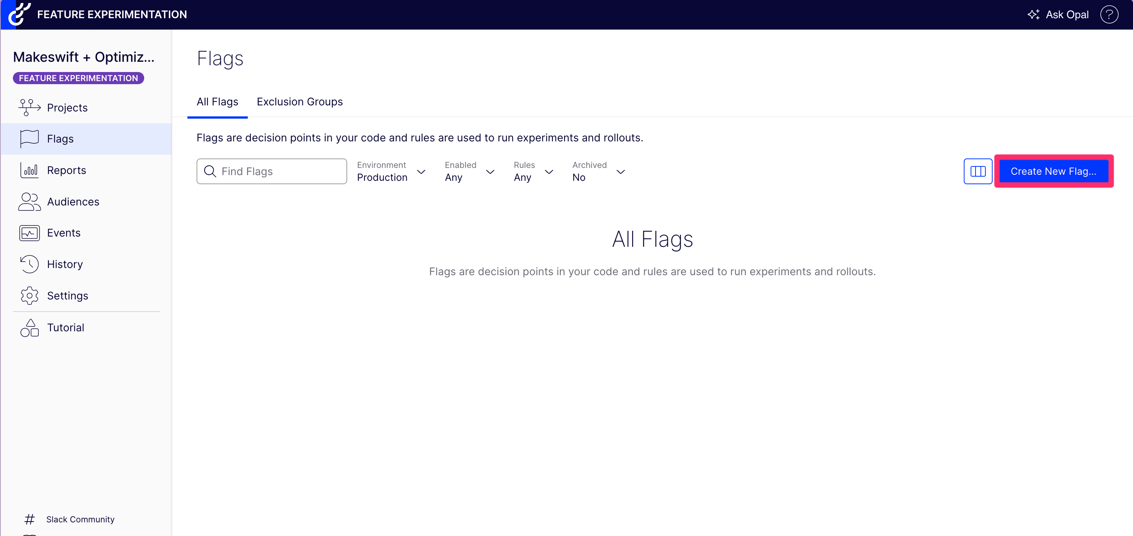Open the column layout toggle button
This screenshot has width=1133, height=536.
(977, 171)
